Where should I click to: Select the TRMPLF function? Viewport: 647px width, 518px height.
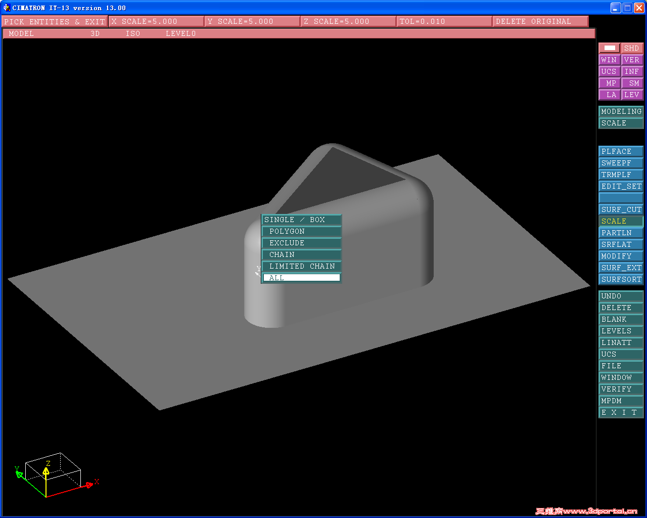(621, 175)
